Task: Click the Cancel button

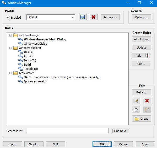Action: pyautogui.click(x=123, y=144)
